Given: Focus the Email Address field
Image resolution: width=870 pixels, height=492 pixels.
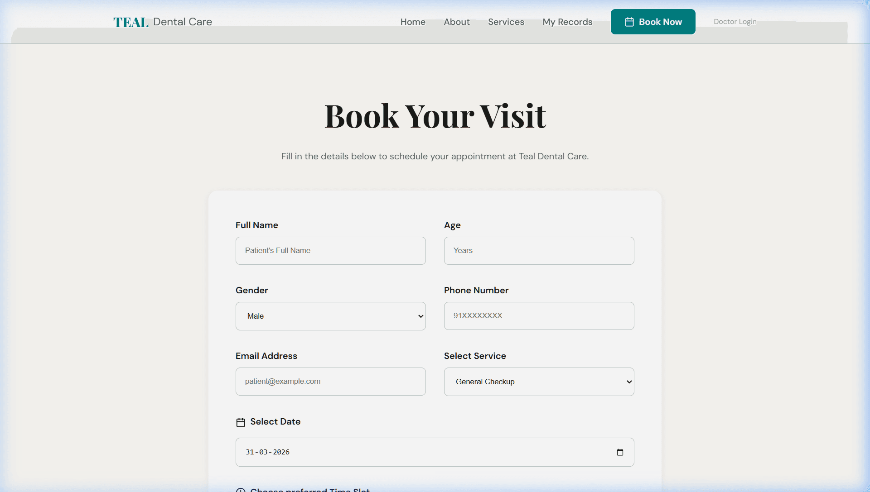Looking at the screenshot, I should point(331,382).
